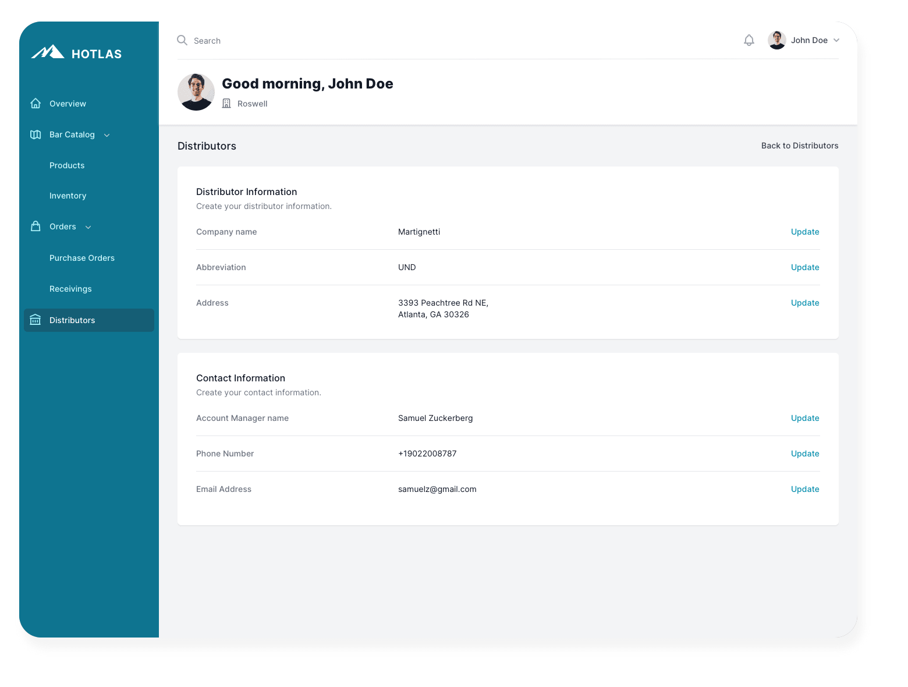Click the Good morning, John Doe greeting

pyautogui.click(x=307, y=84)
